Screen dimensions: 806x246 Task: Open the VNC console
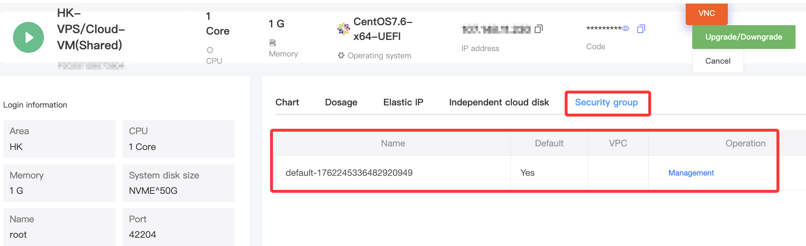coord(706,14)
